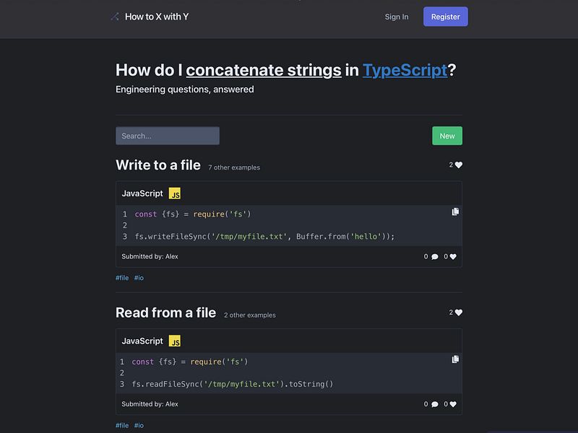Like the Write to a file question heart
Viewport: 578px width, 433px height.
point(458,165)
